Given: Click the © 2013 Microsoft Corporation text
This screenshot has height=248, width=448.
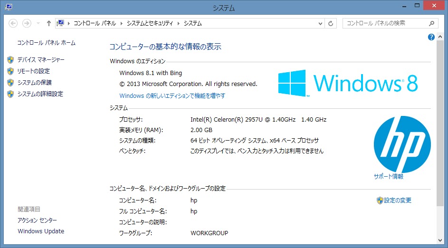Looking at the screenshot, I should [188, 84].
